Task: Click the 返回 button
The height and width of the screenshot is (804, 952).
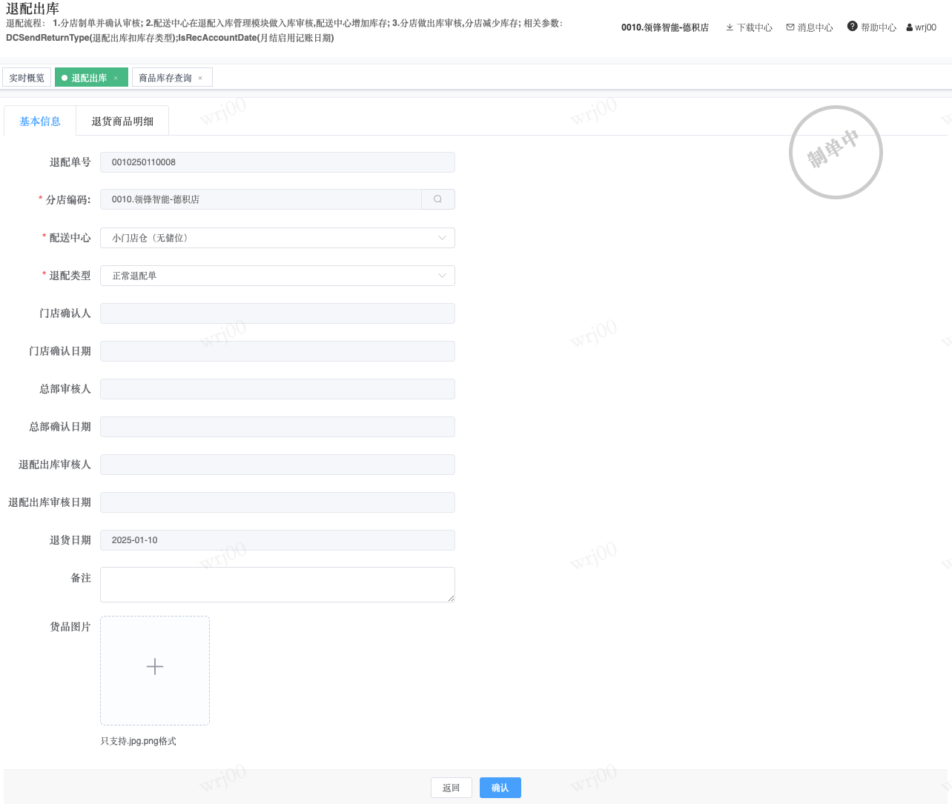Action: pyautogui.click(x=451, y=788)
